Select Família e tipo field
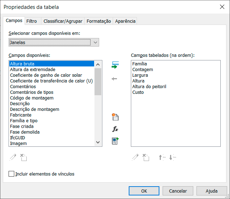The width and height of the screenshot is (230, 199). pyautogui.click(x=52, y=121)
